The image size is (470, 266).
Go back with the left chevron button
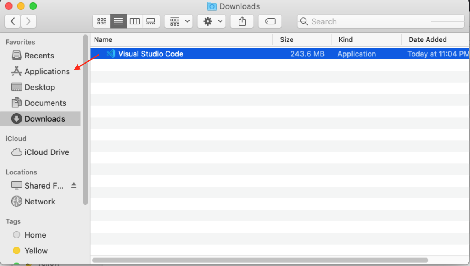[13, 21]
